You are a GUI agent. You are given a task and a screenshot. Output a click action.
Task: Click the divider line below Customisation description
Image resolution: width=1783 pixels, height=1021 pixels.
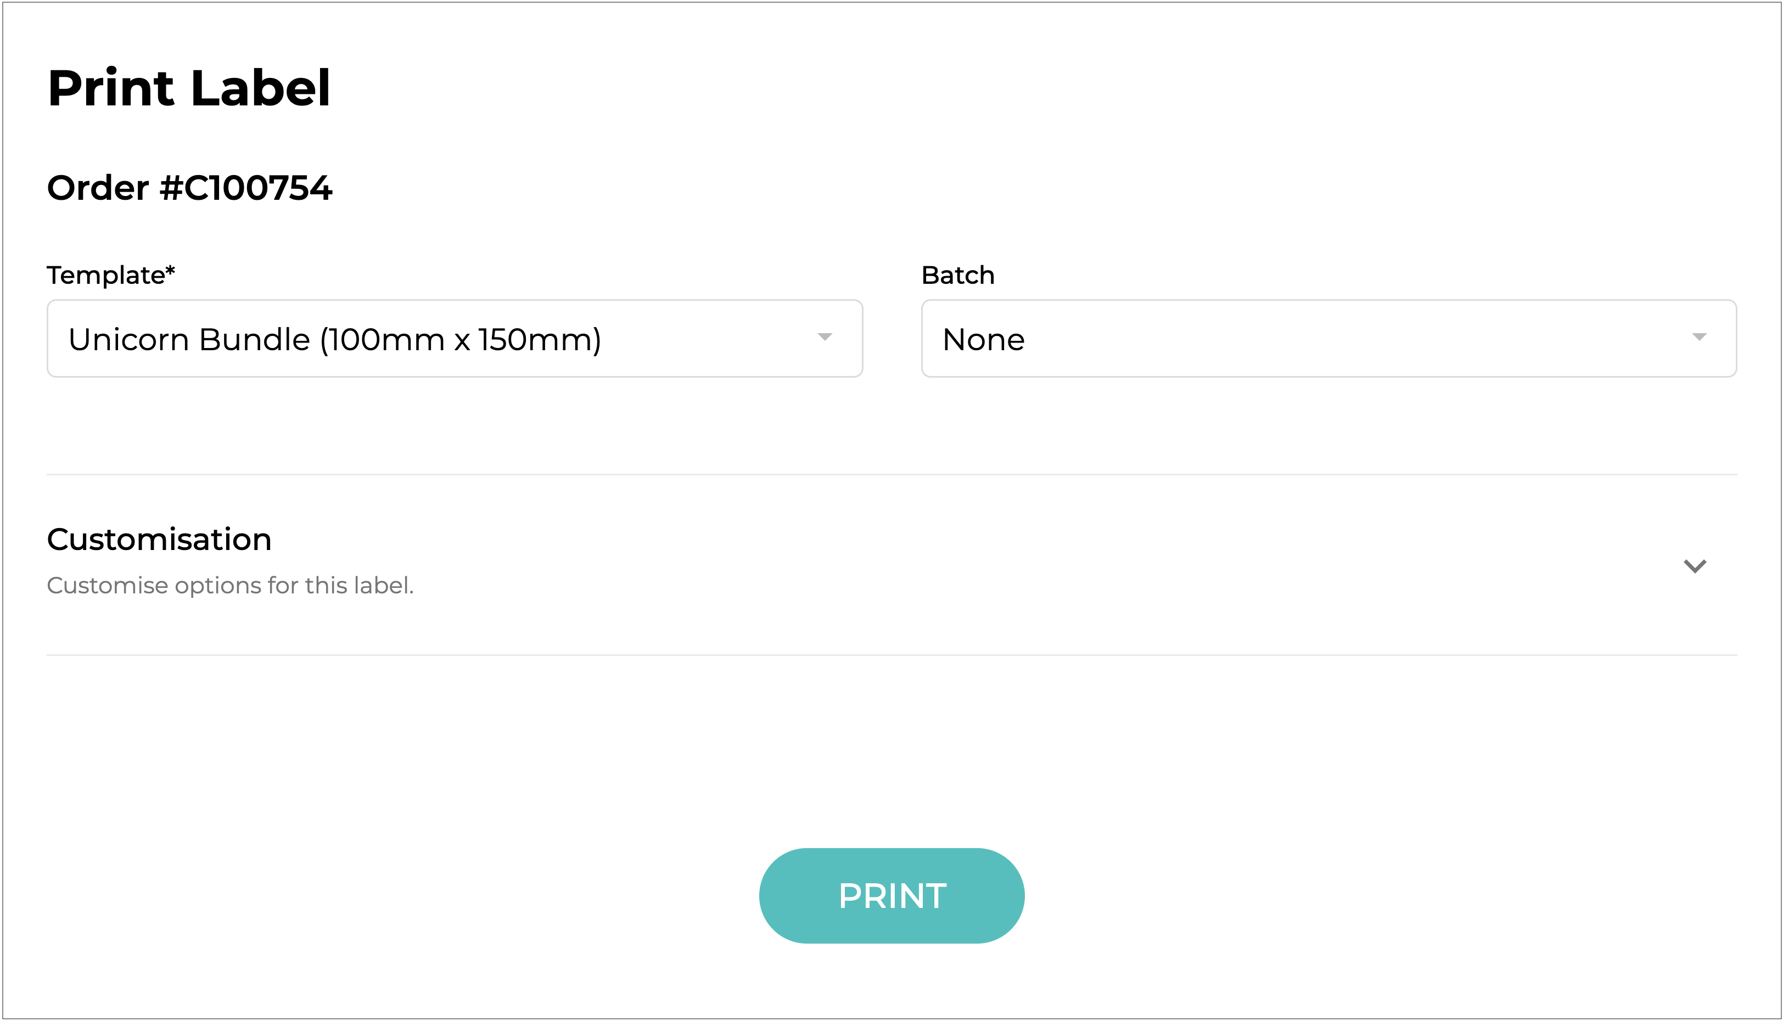891,655
